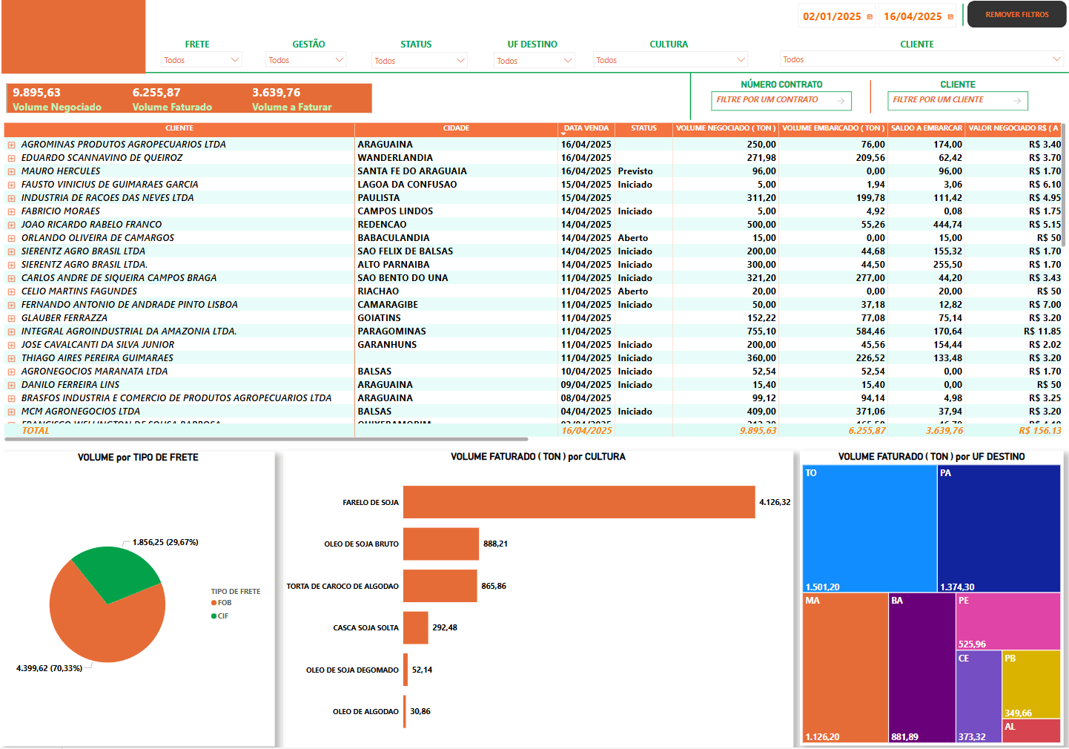Expand the CULTURA dropdown filter
This screenshot has width=1069, height=749.
coord(669,60)
